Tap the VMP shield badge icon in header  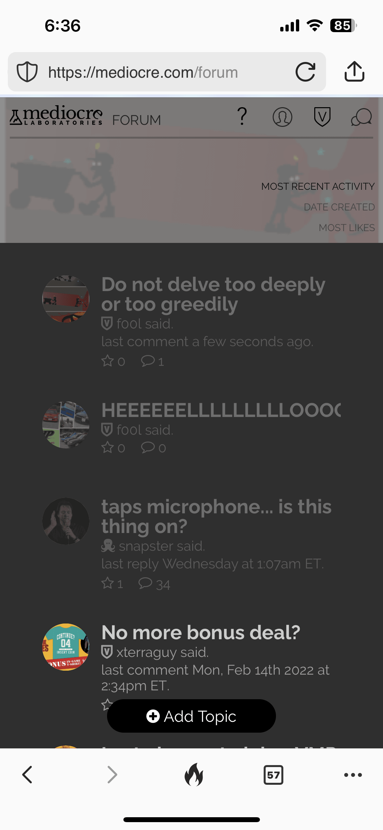pos(322,117)
